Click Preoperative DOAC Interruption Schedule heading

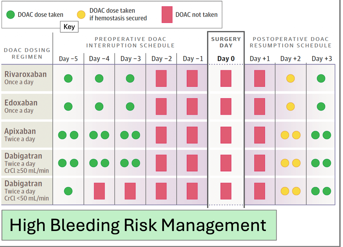pos(130,42)
